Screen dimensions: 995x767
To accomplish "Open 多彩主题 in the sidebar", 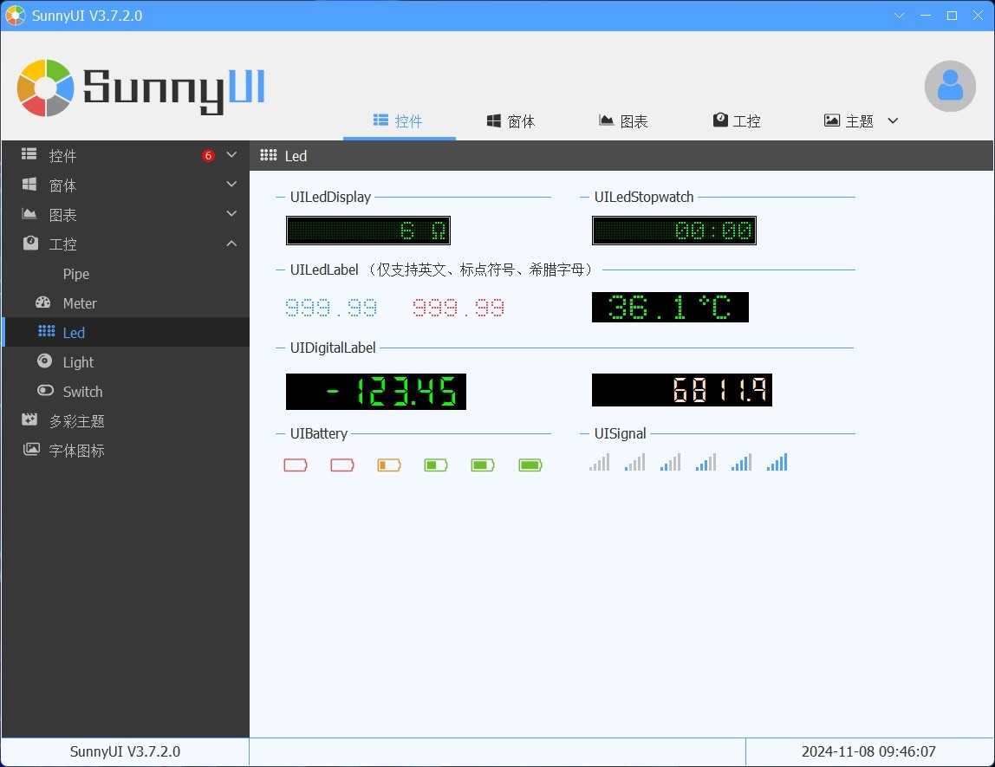I will (x=76, y=421).
